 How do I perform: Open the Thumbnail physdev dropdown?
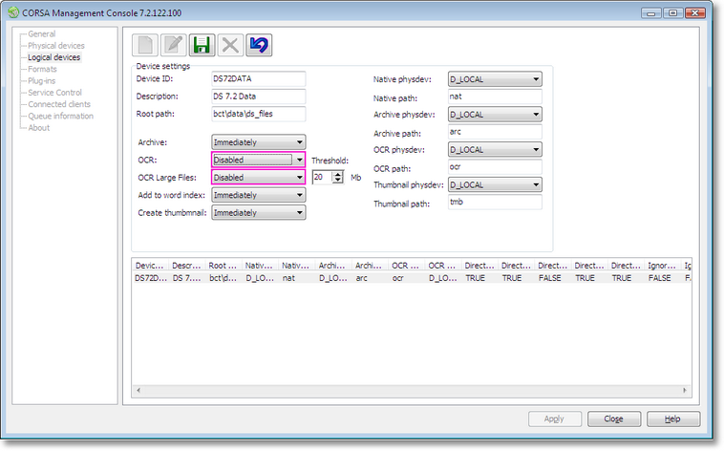495,184
